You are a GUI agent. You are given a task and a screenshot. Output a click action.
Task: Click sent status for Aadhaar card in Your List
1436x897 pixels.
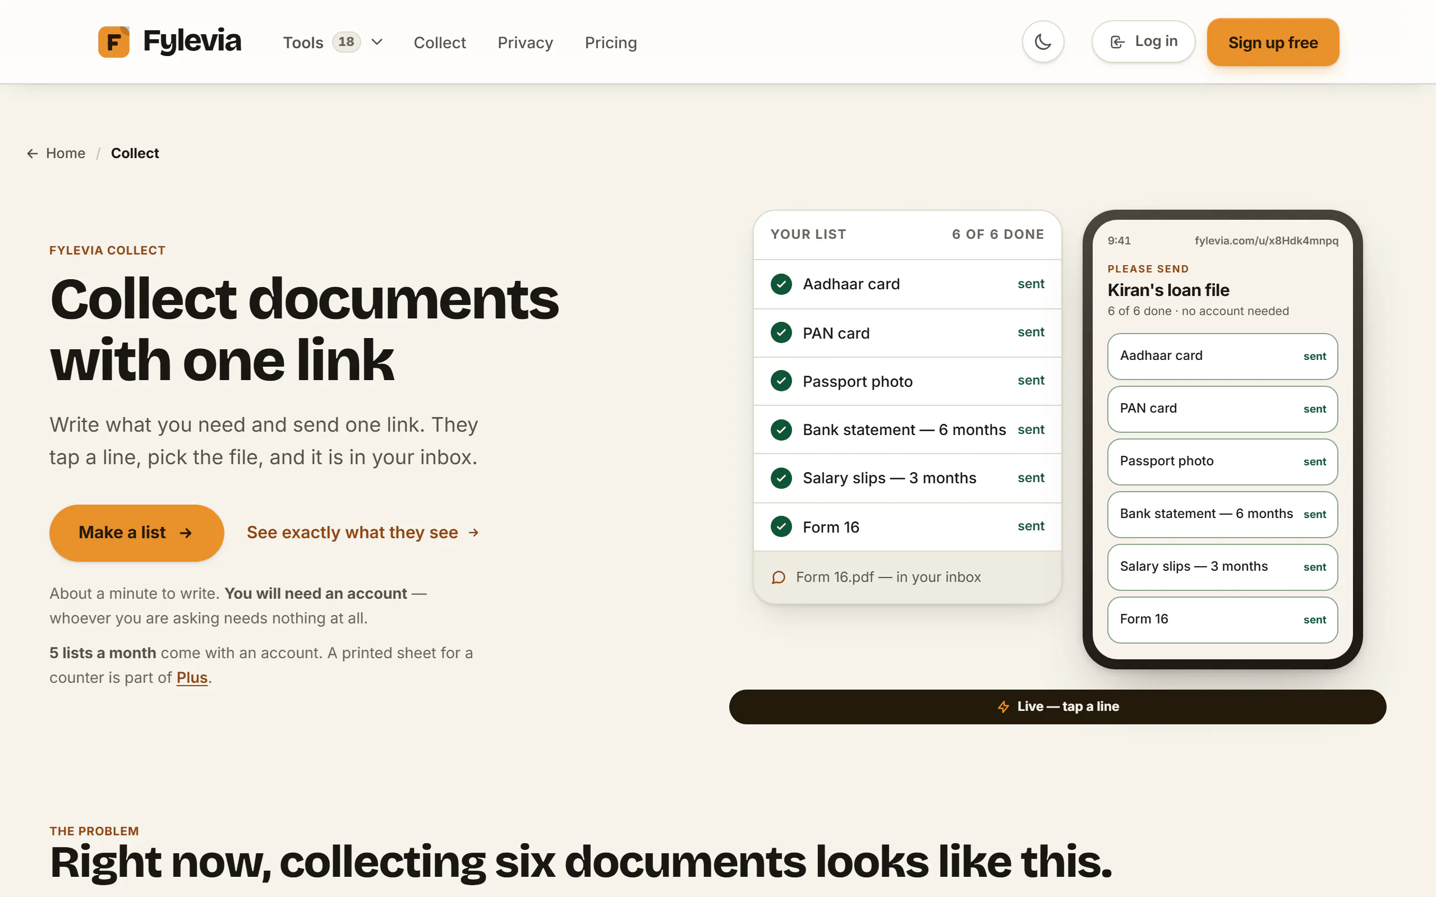[1030, 284]
